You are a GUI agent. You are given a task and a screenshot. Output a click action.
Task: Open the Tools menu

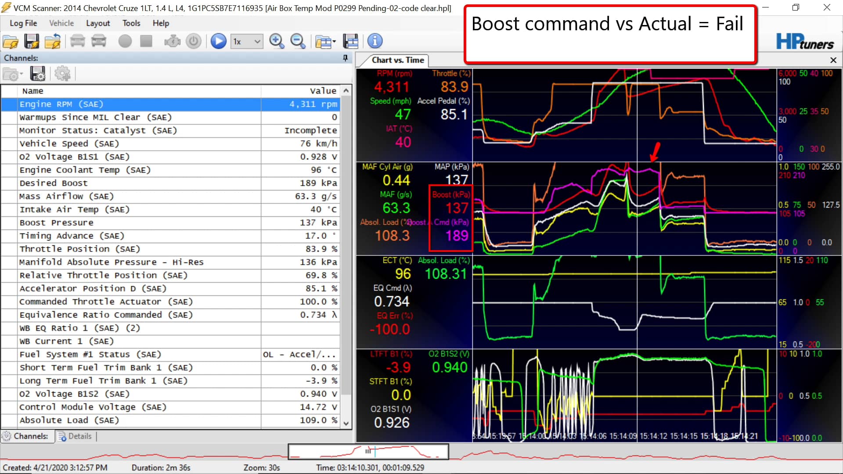pyautogui.click(x=131, y=23)
